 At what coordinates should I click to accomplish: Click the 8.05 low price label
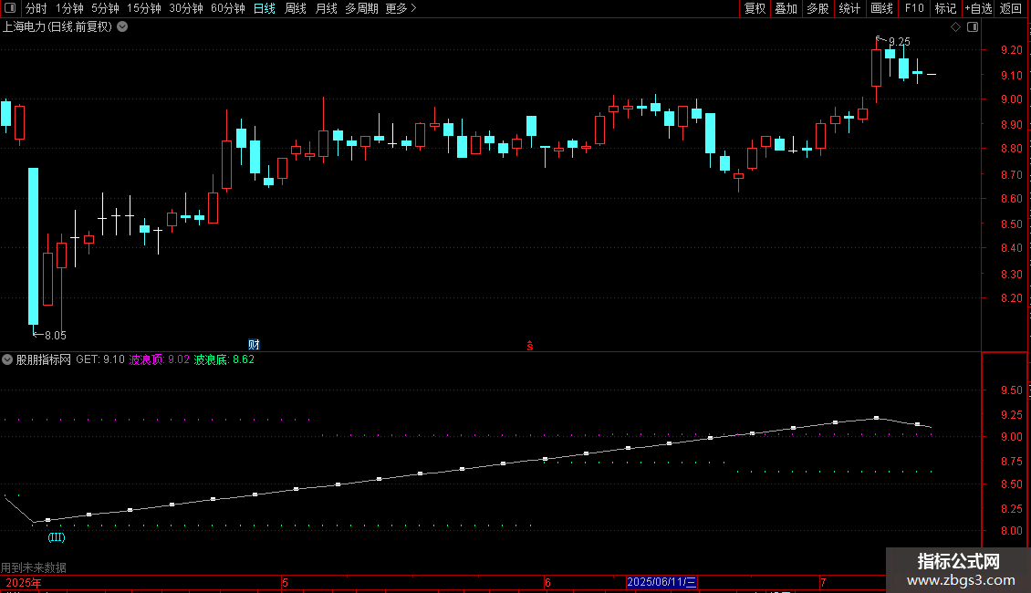coord(56,336)
